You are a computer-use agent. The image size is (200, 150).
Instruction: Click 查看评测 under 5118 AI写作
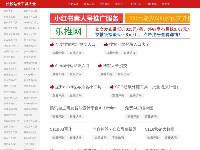click(x=58, y=138)
